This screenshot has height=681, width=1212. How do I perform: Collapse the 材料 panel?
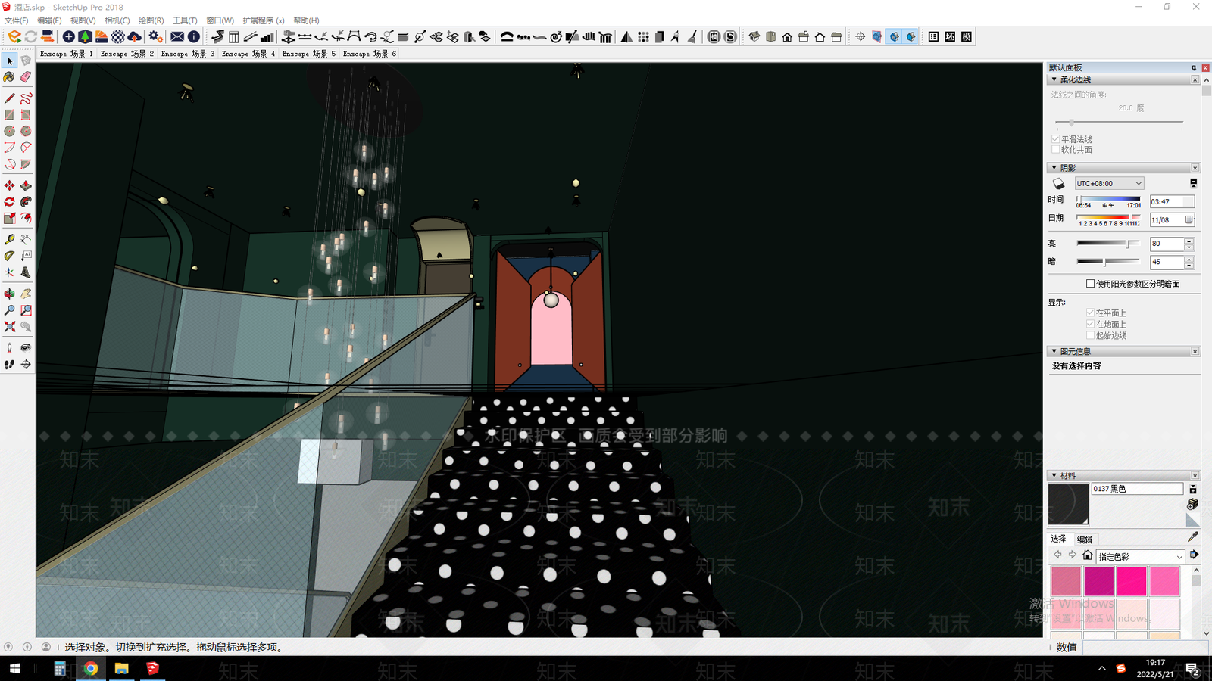1054,475
